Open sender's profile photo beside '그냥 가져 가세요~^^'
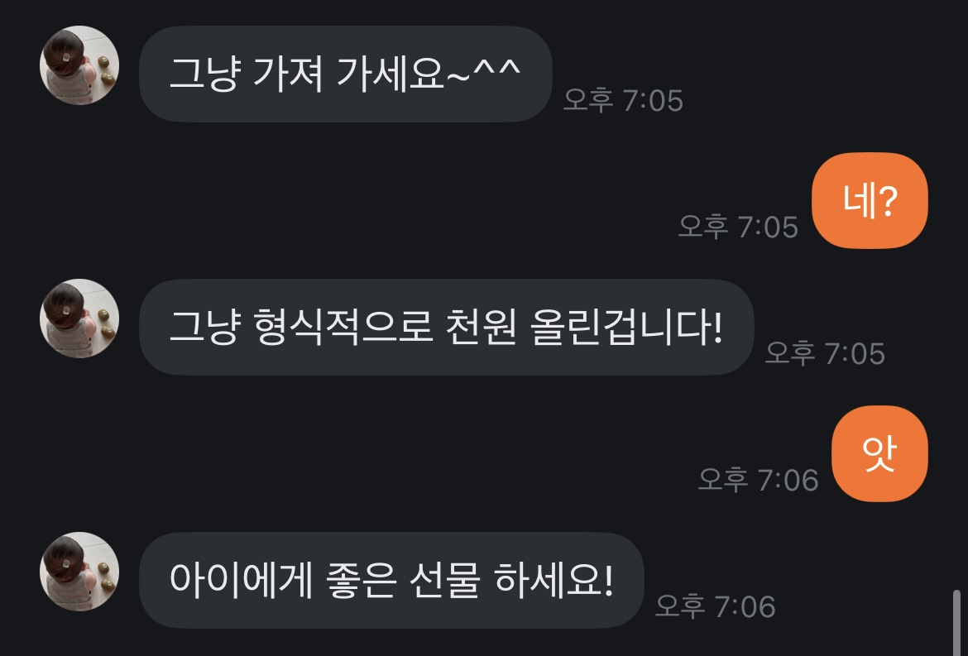 click(79, 65)
